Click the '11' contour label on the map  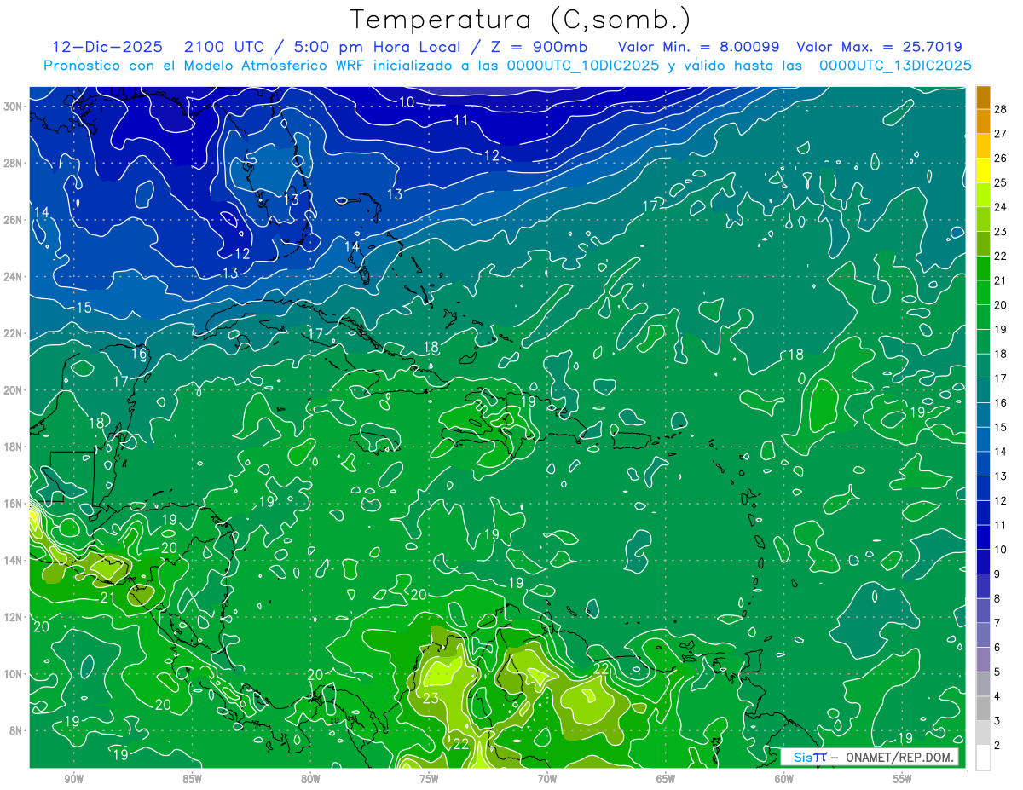461,120
